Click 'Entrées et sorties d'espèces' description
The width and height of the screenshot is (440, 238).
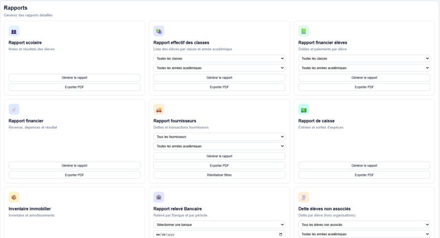[x=321, y=127]
